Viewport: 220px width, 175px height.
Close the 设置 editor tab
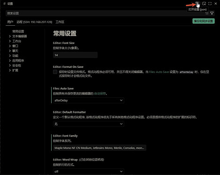[216, 4]
